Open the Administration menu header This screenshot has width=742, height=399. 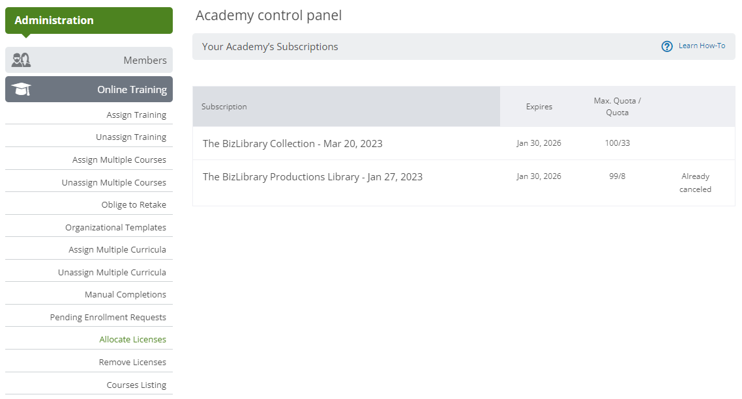(89, 20)
